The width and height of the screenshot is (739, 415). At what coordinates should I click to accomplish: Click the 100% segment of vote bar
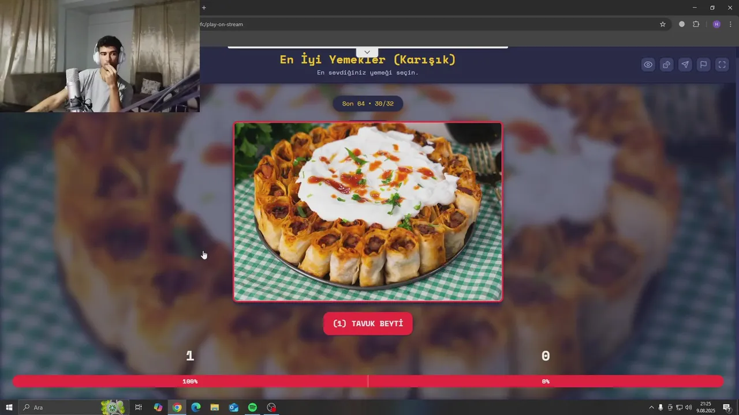coord(190,382)
